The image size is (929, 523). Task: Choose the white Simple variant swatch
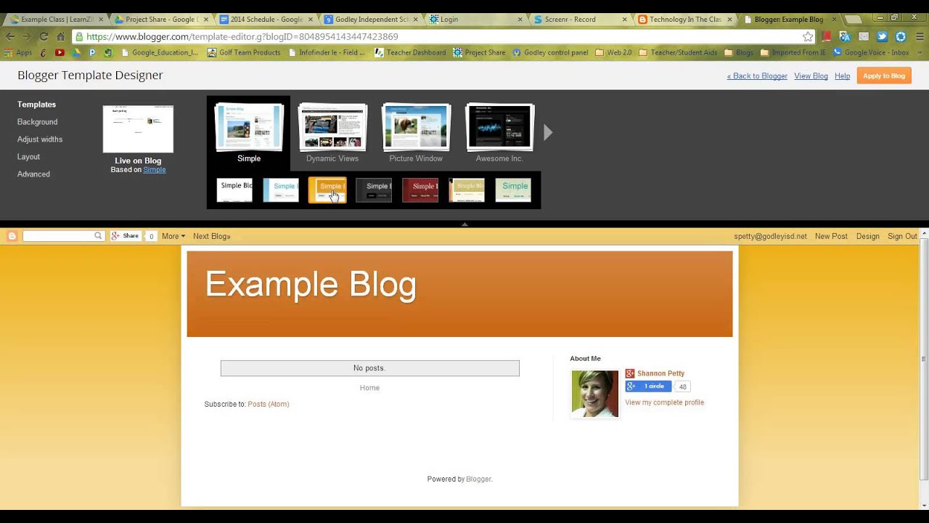[x=234, y=190]
